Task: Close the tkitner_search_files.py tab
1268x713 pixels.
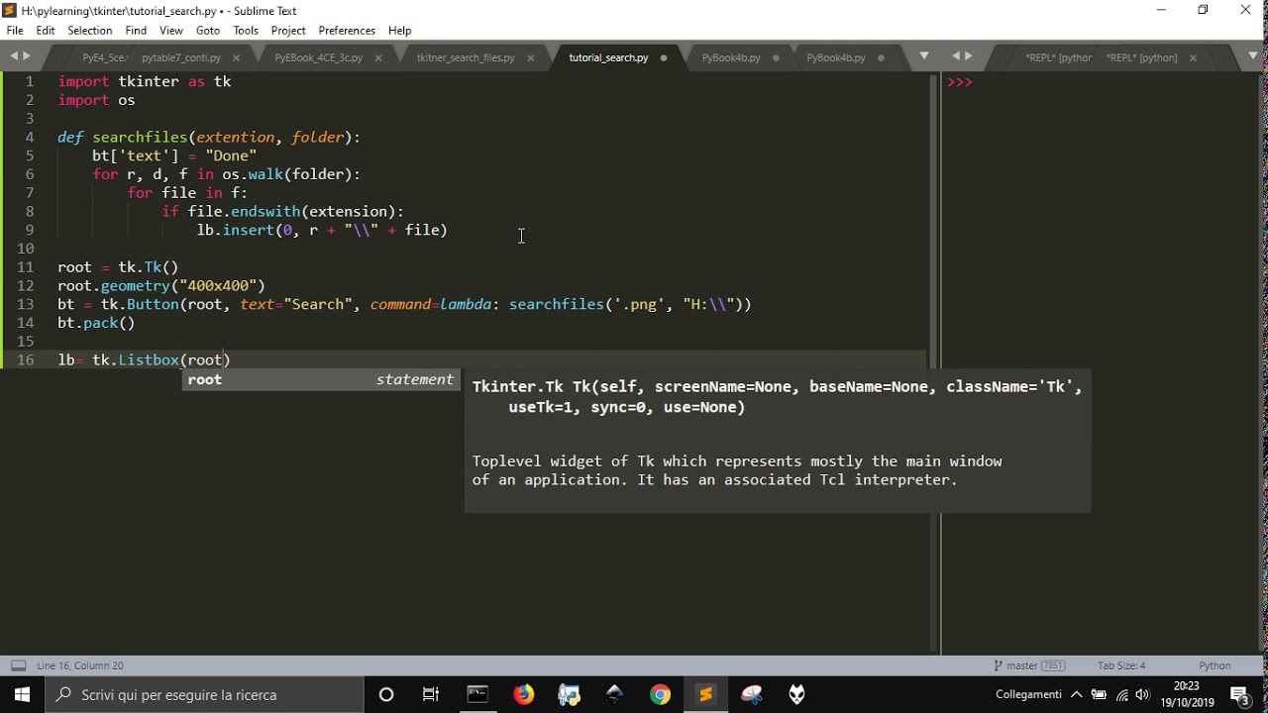Action: point(530,57)
